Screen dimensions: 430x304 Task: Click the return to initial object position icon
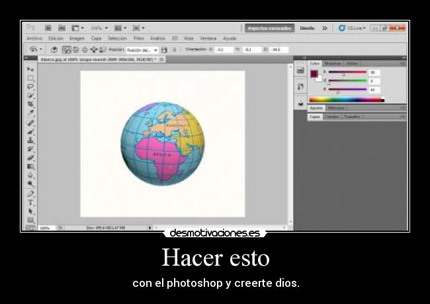54,50
